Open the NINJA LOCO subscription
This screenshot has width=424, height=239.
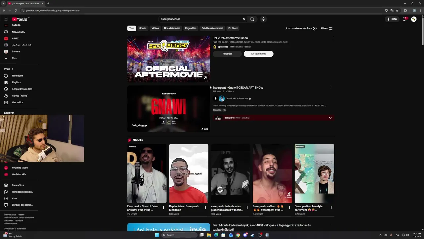(x=19, y=32)
